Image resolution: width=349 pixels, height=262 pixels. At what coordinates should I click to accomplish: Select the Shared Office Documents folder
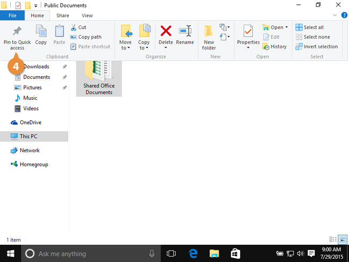[x=99, y=78]
